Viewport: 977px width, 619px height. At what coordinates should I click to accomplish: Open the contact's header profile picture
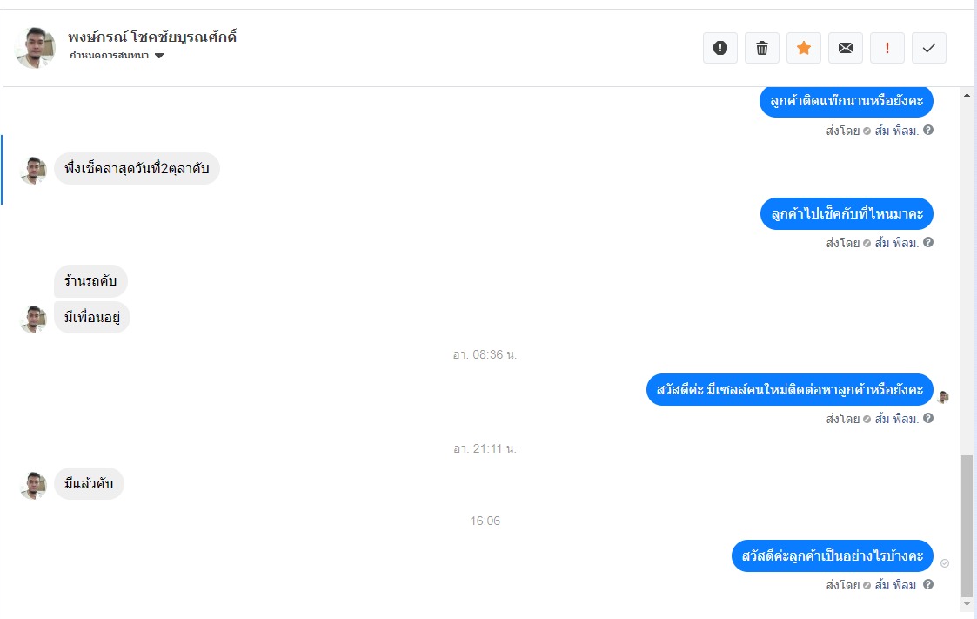(35, 47)
